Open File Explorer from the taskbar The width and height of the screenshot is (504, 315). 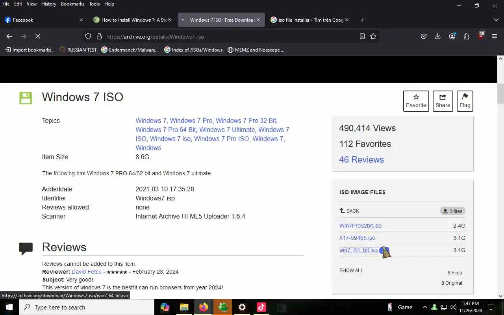[x=184, y=307]
